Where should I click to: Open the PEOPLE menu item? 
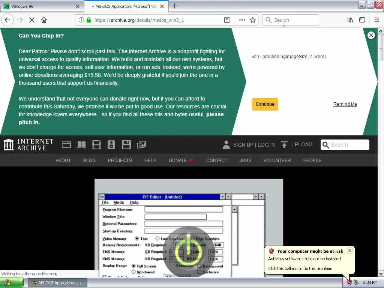coord(312,160)
